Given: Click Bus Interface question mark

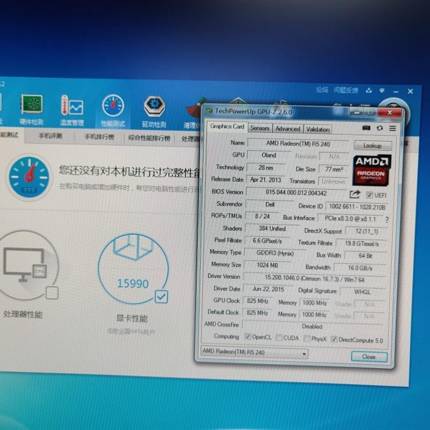Looking at the screenshot, I should coord(386,220).
